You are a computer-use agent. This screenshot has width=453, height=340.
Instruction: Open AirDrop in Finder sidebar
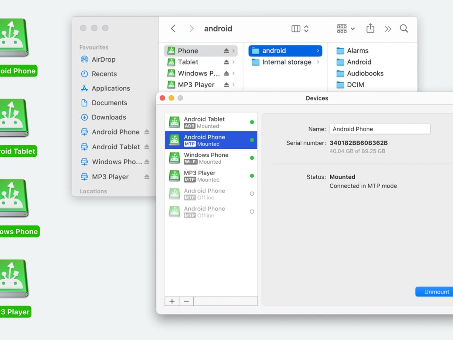coord(103,59)
